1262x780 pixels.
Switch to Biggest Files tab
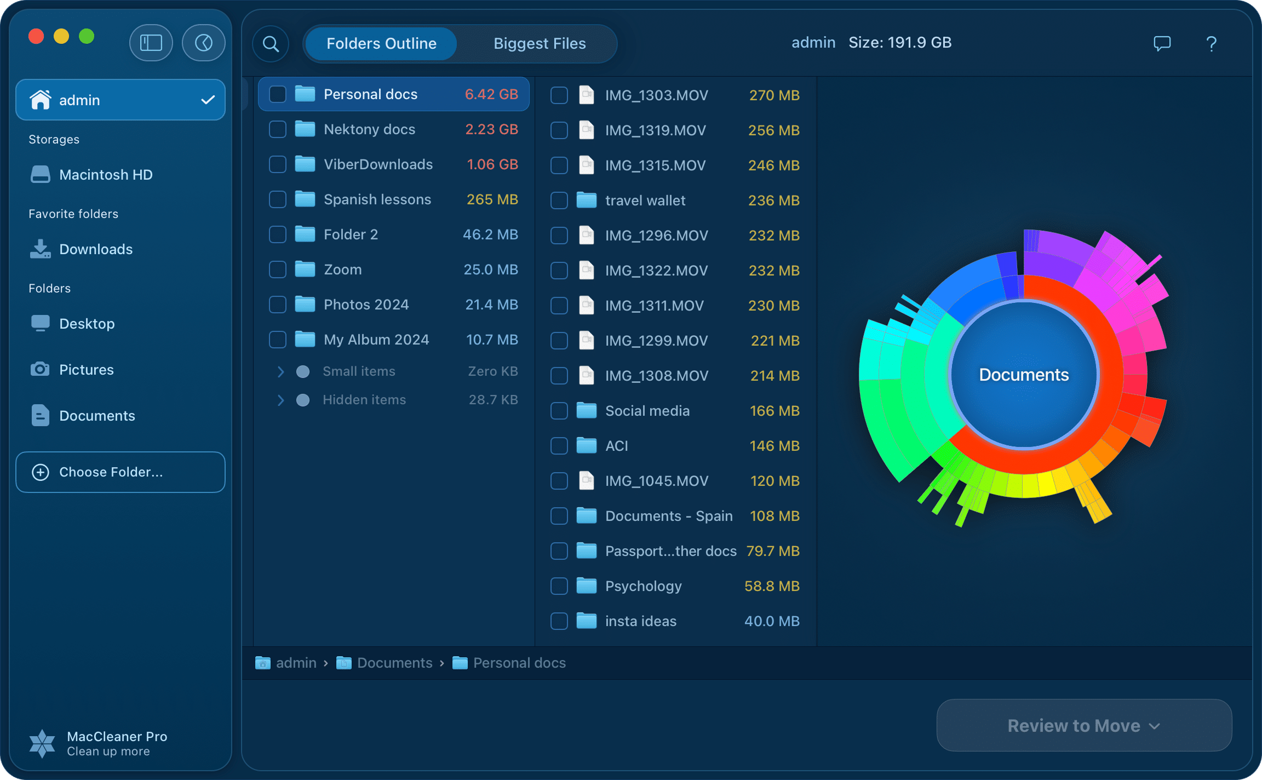pos(540,43)
